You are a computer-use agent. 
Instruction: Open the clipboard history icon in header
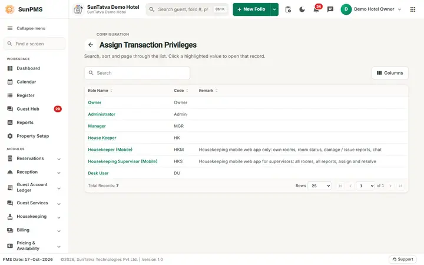coord(288,9)
